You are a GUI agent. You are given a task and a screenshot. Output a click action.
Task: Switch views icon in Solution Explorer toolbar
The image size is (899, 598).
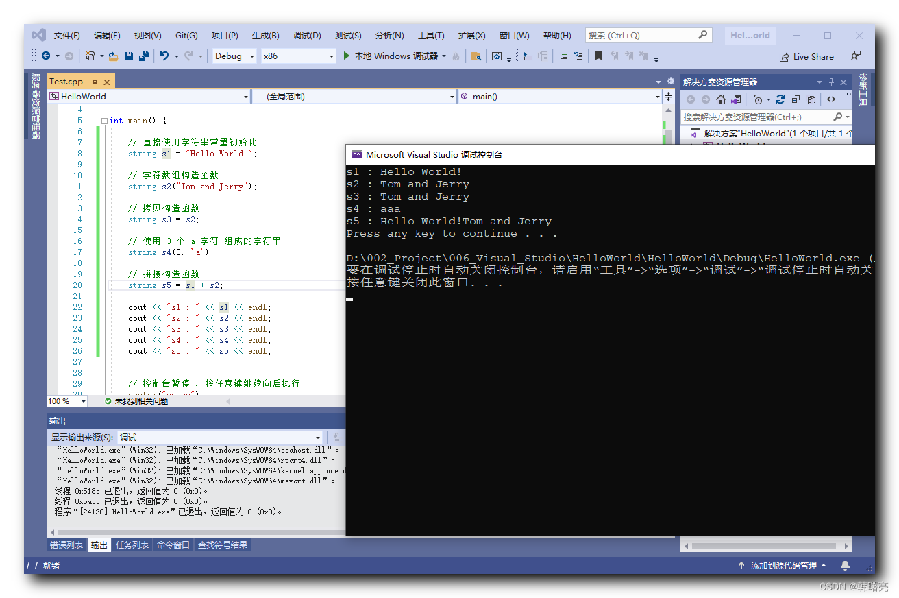click(736, 99)
